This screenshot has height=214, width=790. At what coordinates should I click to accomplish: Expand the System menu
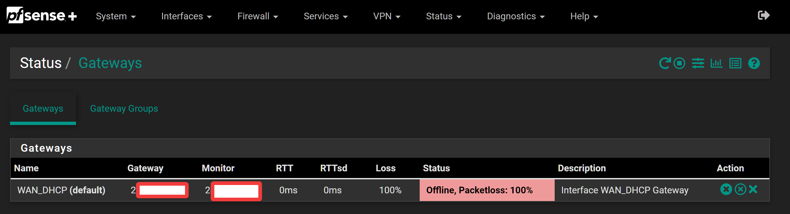[x=116, y=16]
